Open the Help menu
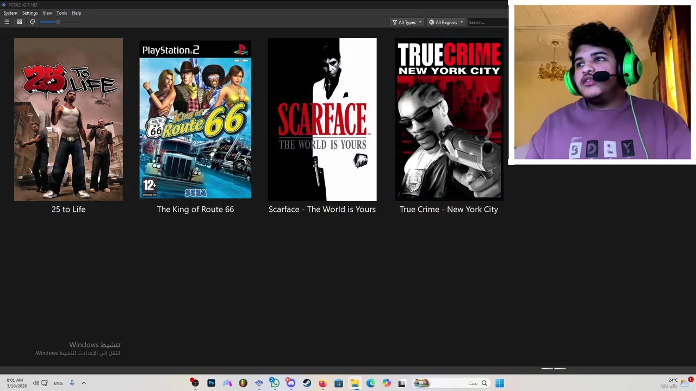 pyautogui.click(x=77, y=13)
